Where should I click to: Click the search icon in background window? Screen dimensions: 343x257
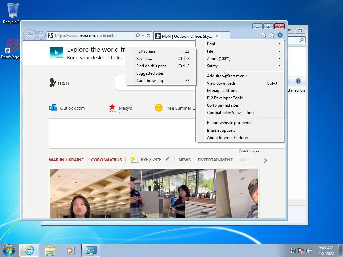pos(301,40)
